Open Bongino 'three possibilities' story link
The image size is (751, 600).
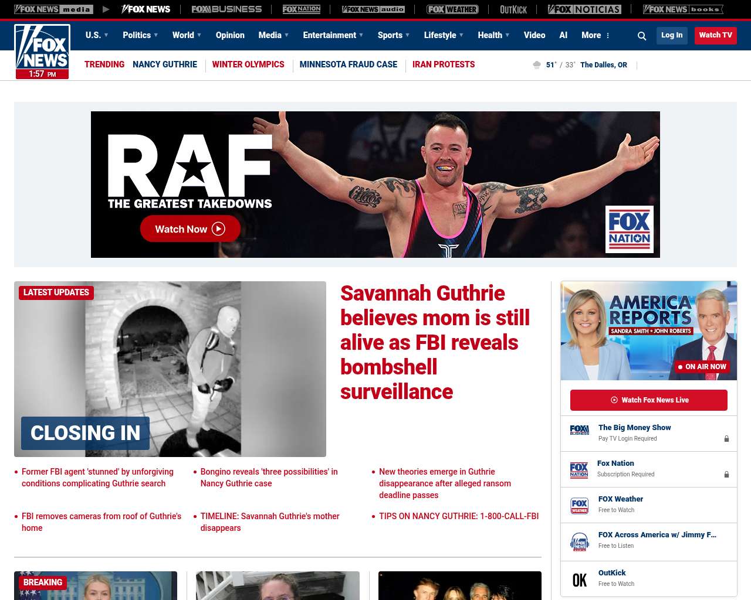point(269,478)
